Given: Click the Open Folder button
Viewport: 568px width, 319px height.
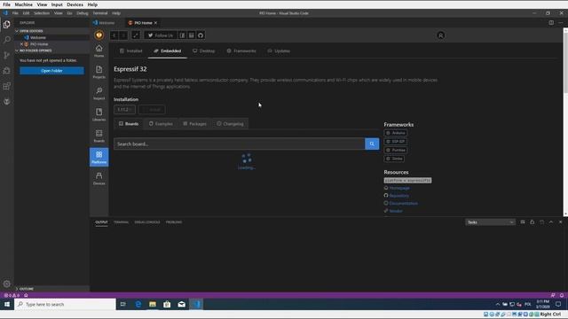Looking at the screenshot, I should pyautogui.click(x=51, y=71).
